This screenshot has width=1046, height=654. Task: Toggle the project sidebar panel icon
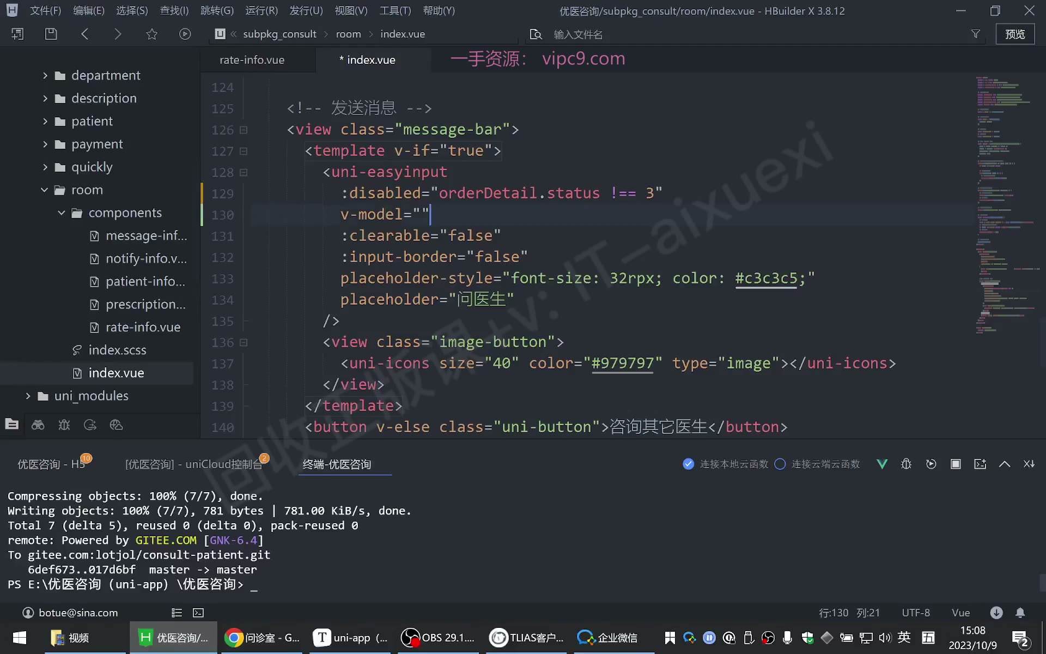[17, 34]
